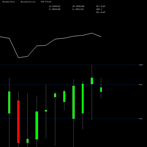Viewport: 147px width, 147px height.
Task: Click the topmost price axis label
Action: [141, 65]
